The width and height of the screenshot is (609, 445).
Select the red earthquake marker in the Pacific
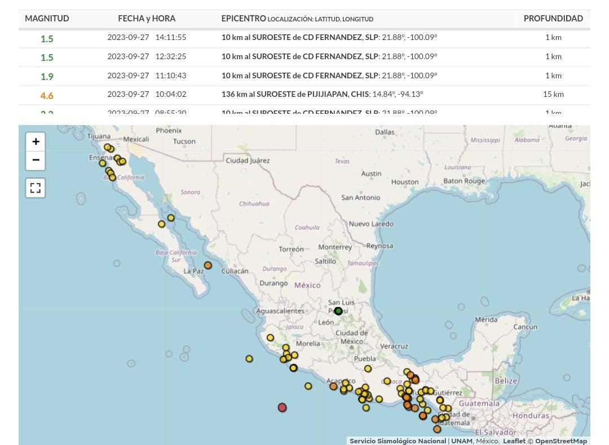(283, 407)
